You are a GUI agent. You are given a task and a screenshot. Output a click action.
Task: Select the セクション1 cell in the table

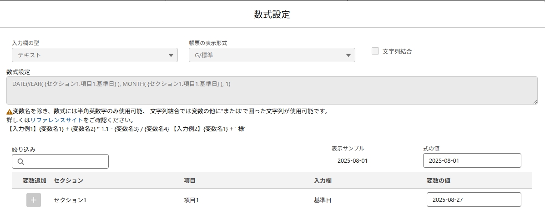pyautogui.click(x=70, y=200)
